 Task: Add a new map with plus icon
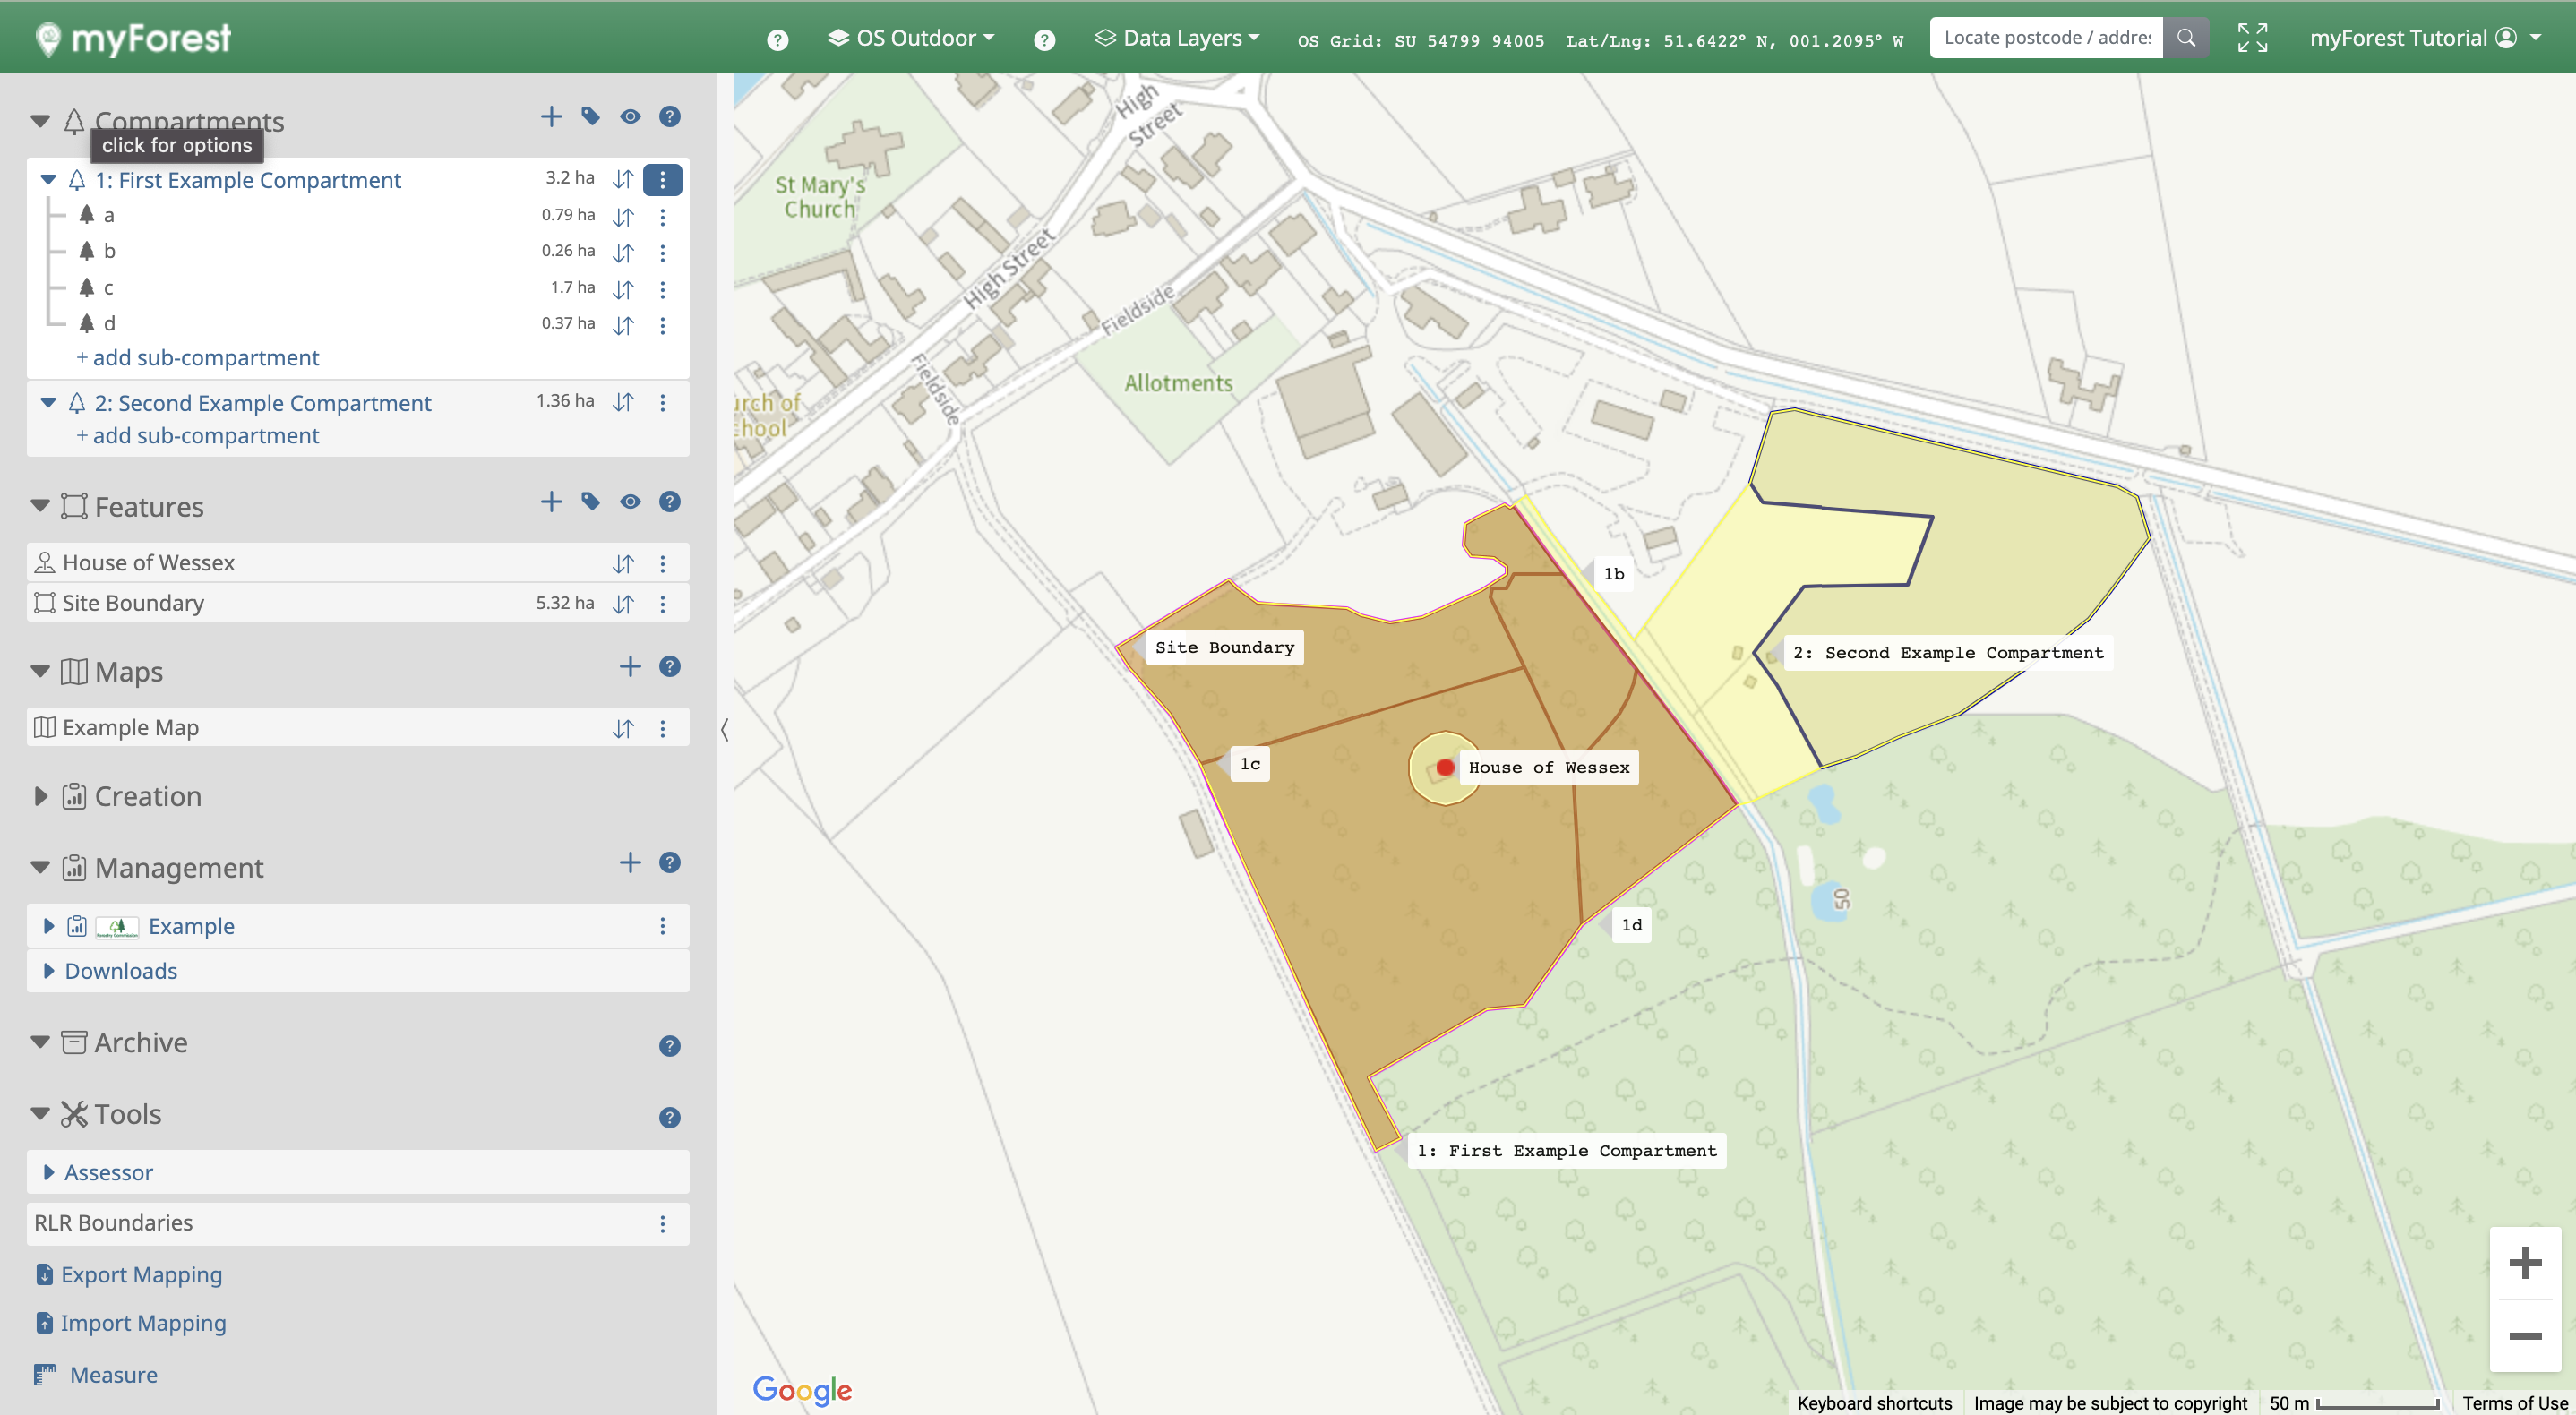(629, 667)
